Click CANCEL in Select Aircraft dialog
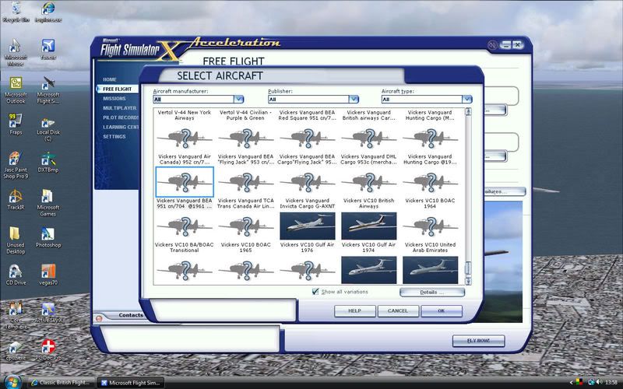 [398, 310]
